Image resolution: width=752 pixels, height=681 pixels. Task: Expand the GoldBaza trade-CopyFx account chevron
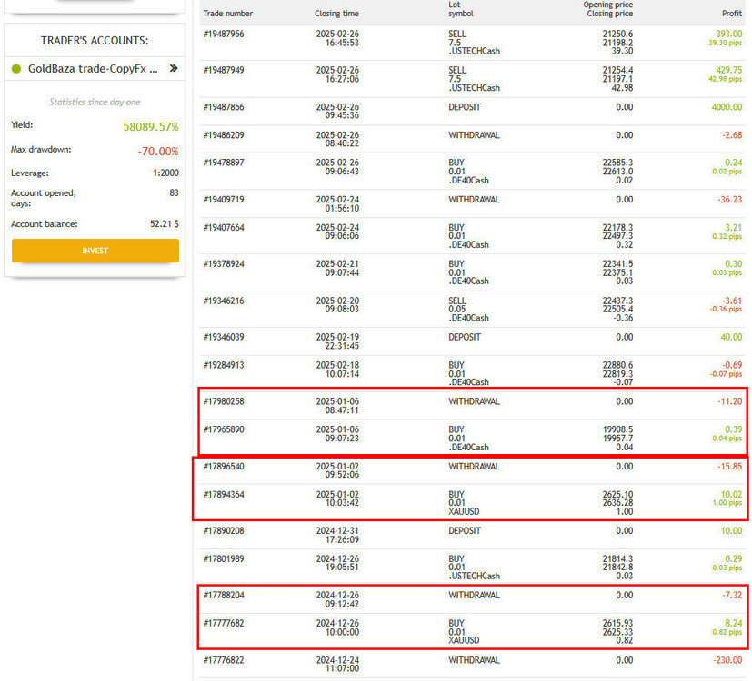174,68
